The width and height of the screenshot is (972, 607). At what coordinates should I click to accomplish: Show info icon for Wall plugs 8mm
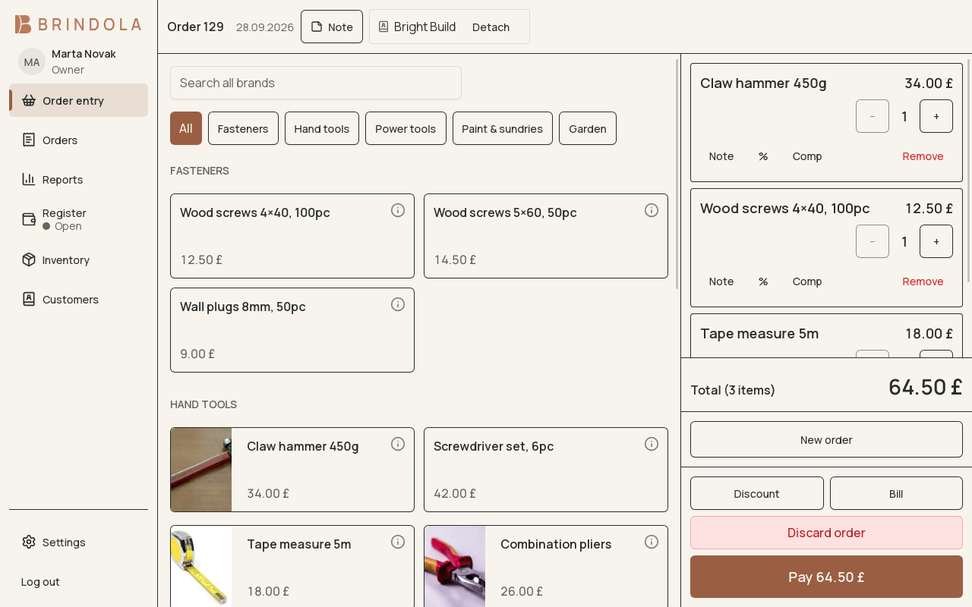click(x=398, y=304)
